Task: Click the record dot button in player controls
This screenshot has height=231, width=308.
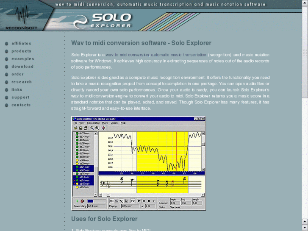Action: pyautogui.click(x=154, y=201)
